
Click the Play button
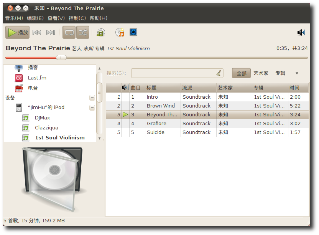click(17, 32)
